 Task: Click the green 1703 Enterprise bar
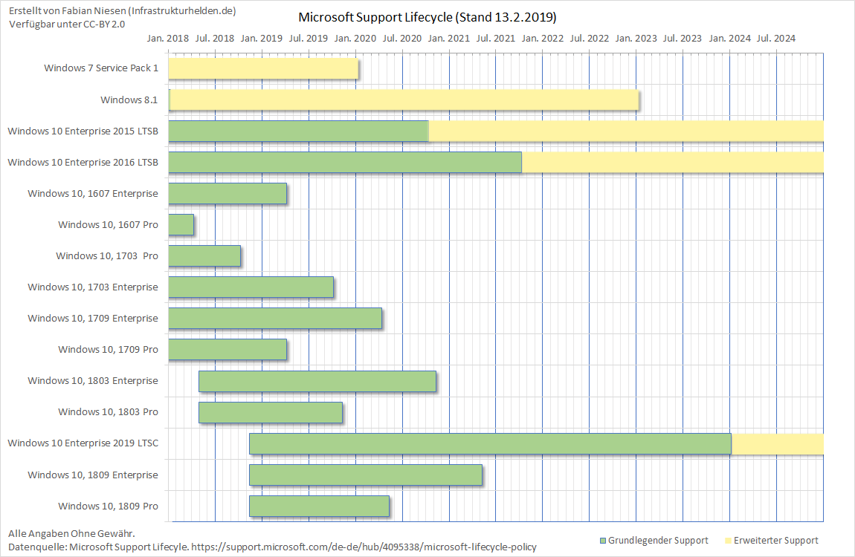point(251,287)
